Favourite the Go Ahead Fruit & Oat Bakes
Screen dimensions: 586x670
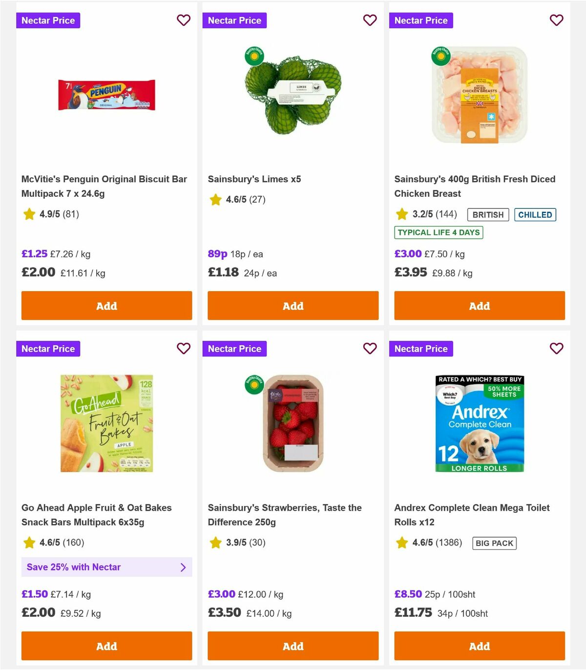(184, 349)
